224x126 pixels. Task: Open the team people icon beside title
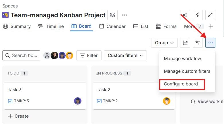tap(112, 15)
